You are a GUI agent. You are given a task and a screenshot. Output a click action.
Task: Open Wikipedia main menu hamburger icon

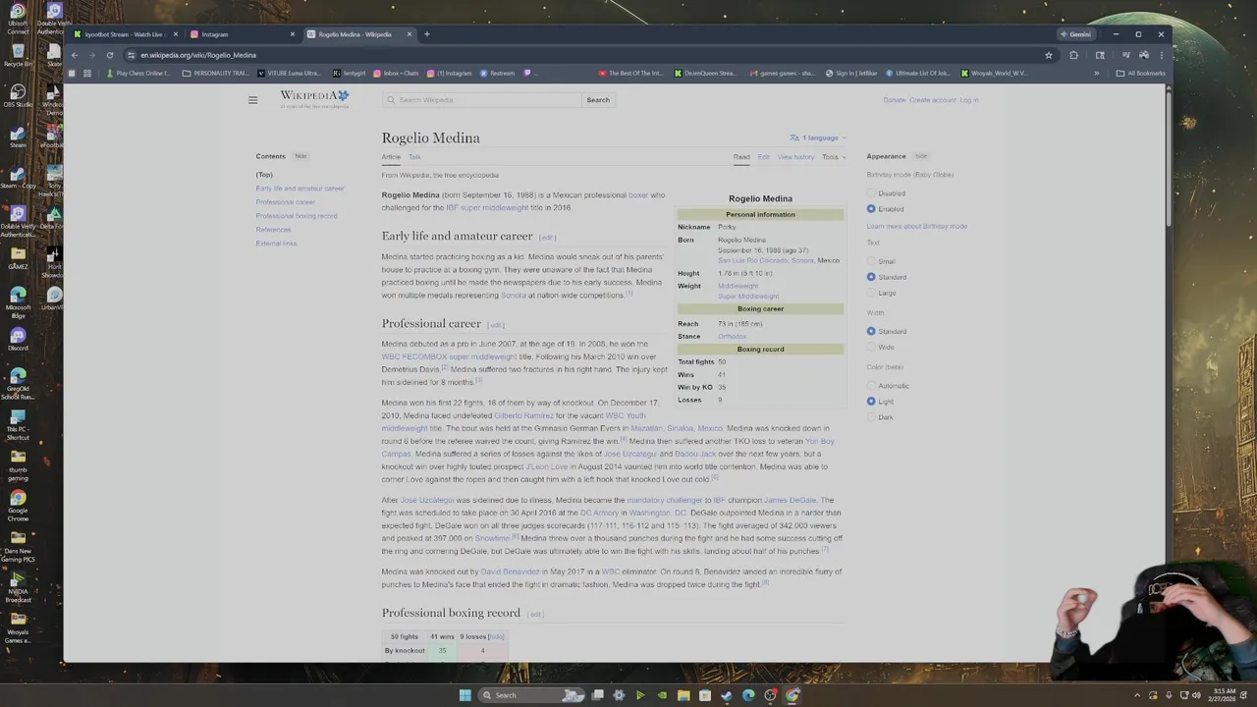[252, 100]
